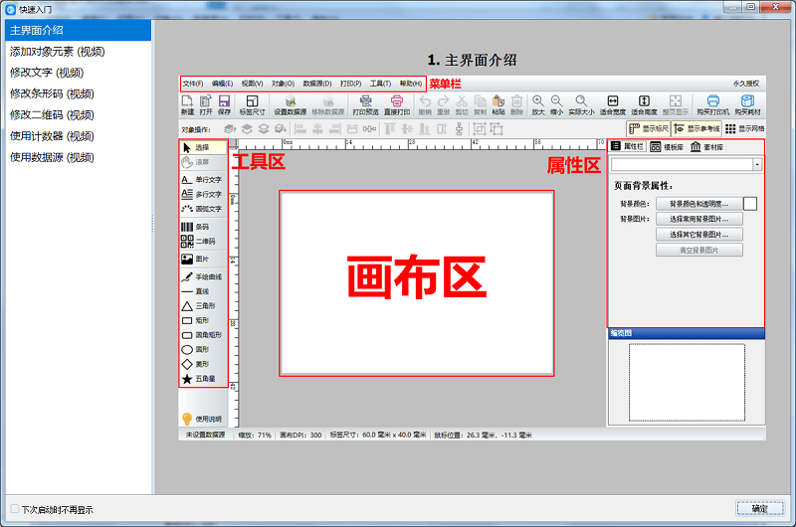This screenshot has height=527, width=796.
Task: Click the 直接打印 direct print icon
Action: pyautogui.click(x=397, y=105)
